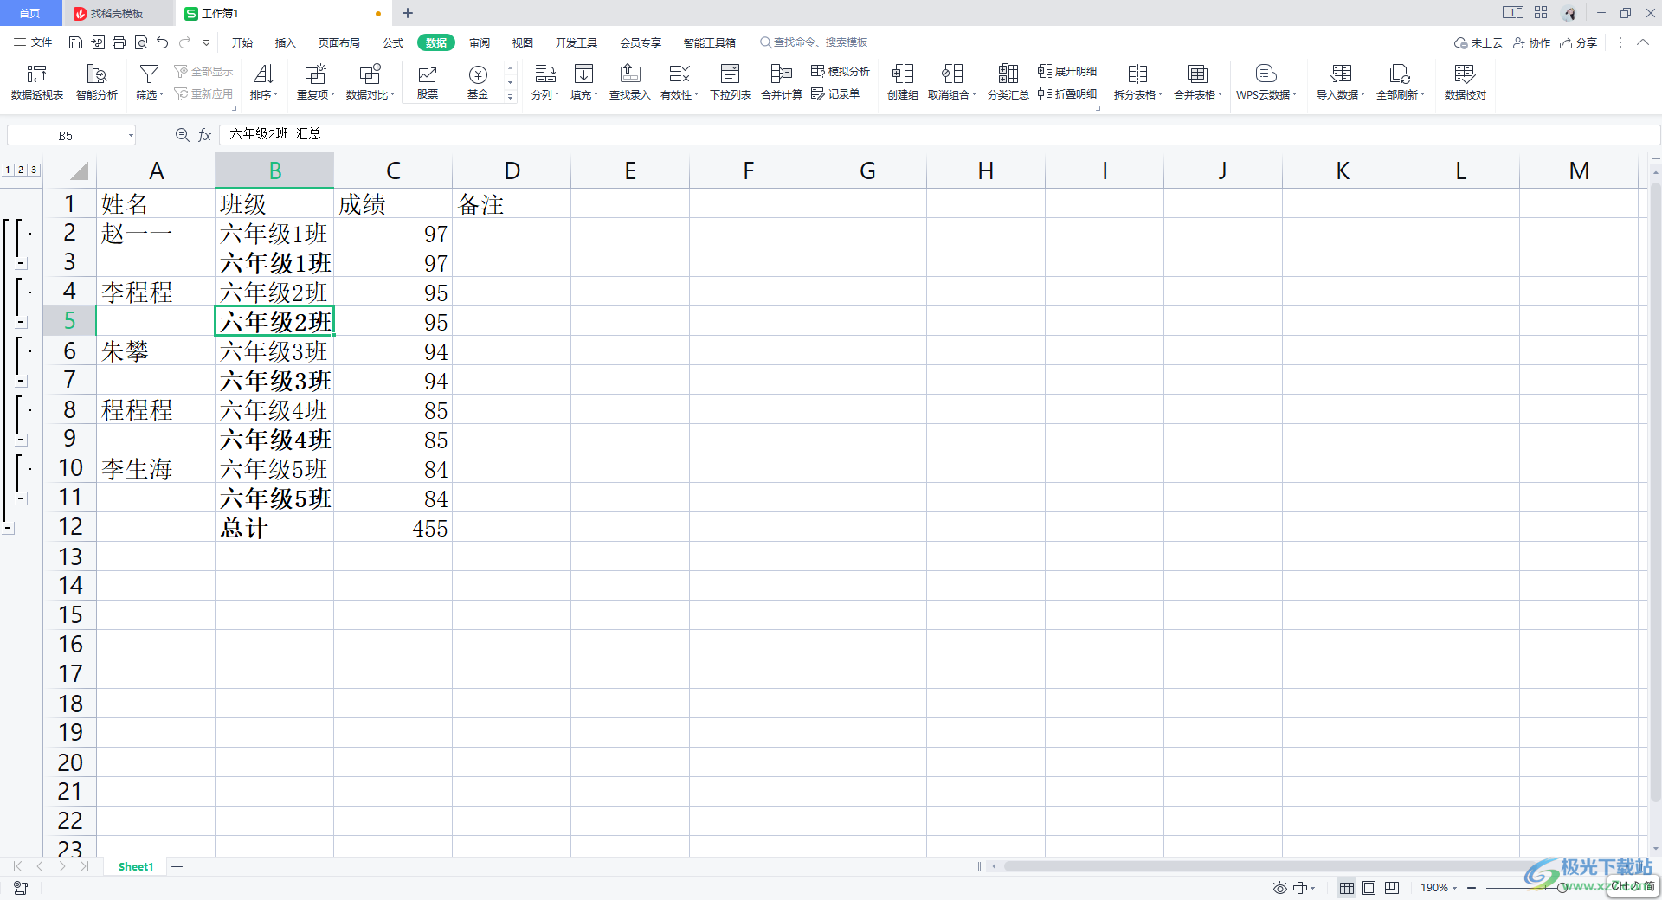This screenshot has width=1662, height=900.
Task: Open Data Proofreading (数据校对)
Action: point(1465,82)
